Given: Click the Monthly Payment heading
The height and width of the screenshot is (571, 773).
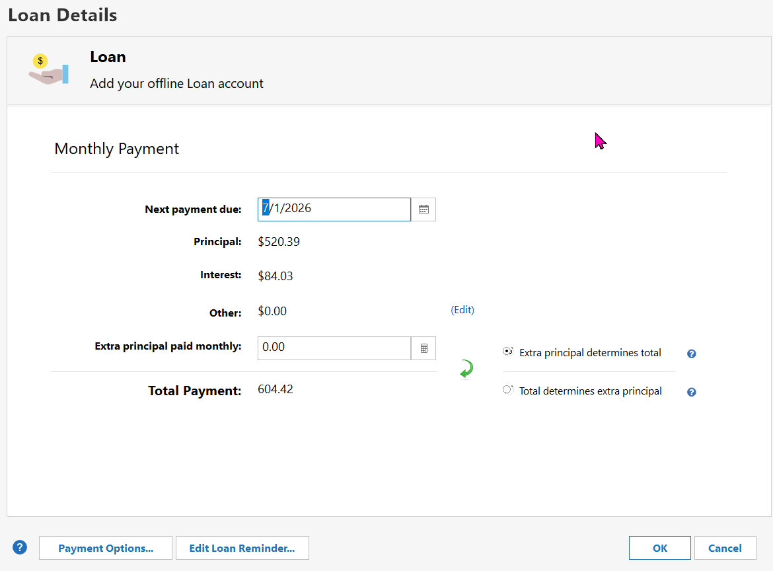Looking at the screenshot, I should pyautogui.click(x=117, y=149).
